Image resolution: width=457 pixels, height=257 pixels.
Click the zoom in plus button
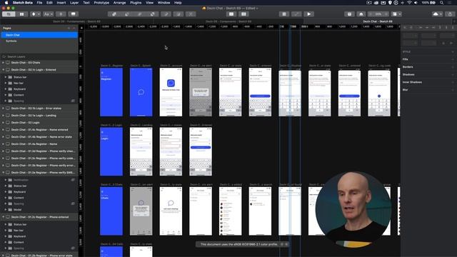tap(386, 14)
